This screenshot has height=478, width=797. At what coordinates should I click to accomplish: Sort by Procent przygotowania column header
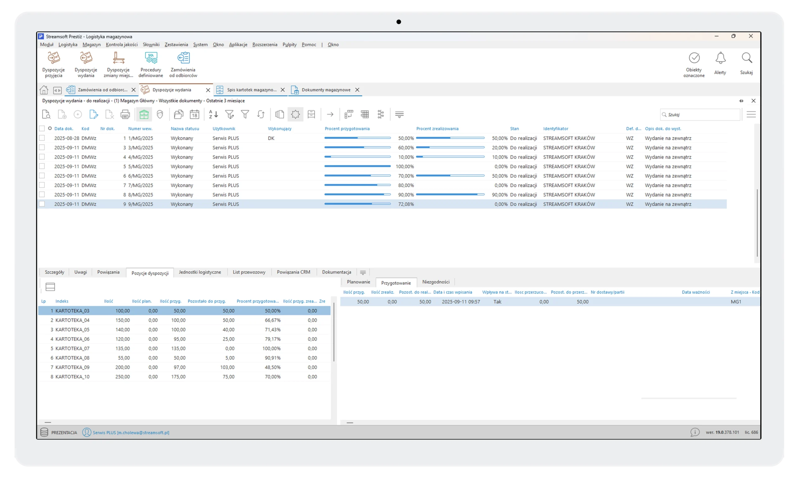click(347, 129)
